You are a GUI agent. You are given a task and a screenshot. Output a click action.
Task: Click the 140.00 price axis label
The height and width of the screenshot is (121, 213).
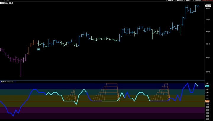(x=208, y=58)
